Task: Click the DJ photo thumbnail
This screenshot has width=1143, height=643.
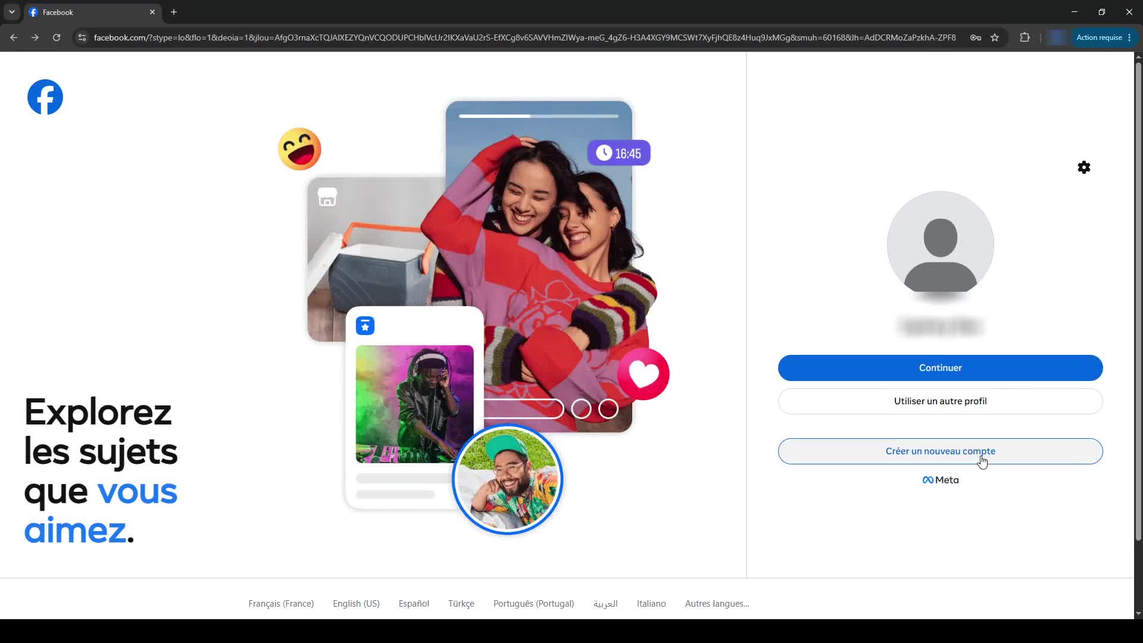Action: point(415,404)
